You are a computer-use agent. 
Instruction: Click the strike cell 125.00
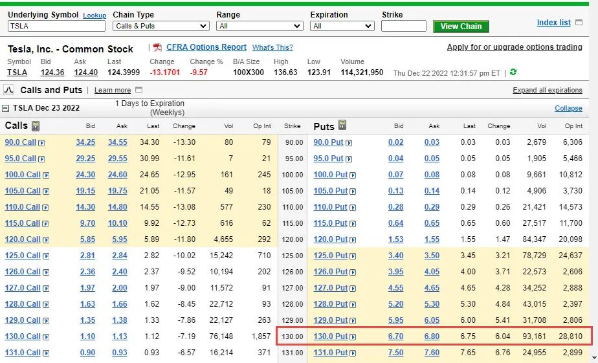[x=293, y=256]
